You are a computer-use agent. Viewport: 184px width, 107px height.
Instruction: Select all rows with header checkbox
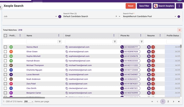point(5,35)
